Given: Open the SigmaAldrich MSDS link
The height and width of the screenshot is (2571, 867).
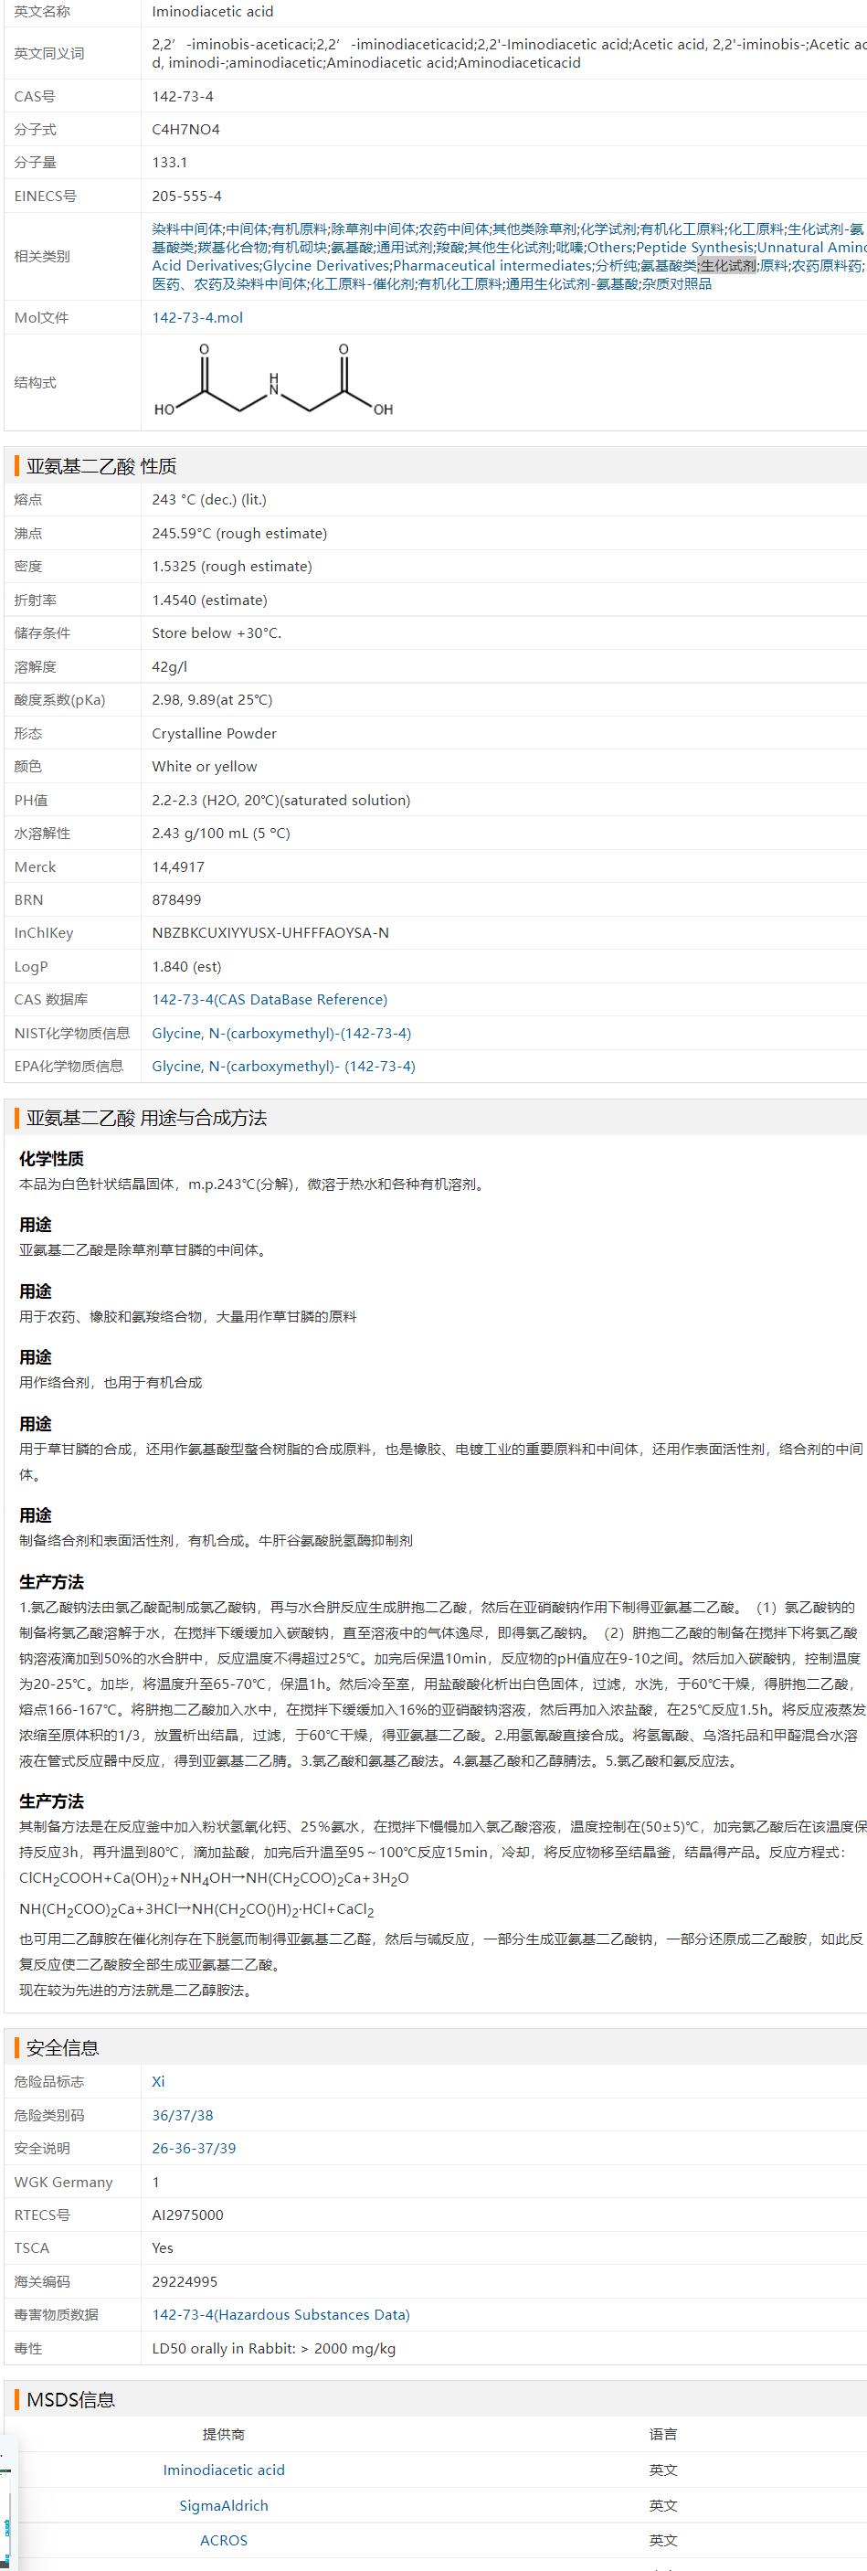Looking at the screenshot, I should tap(224, 2505).
